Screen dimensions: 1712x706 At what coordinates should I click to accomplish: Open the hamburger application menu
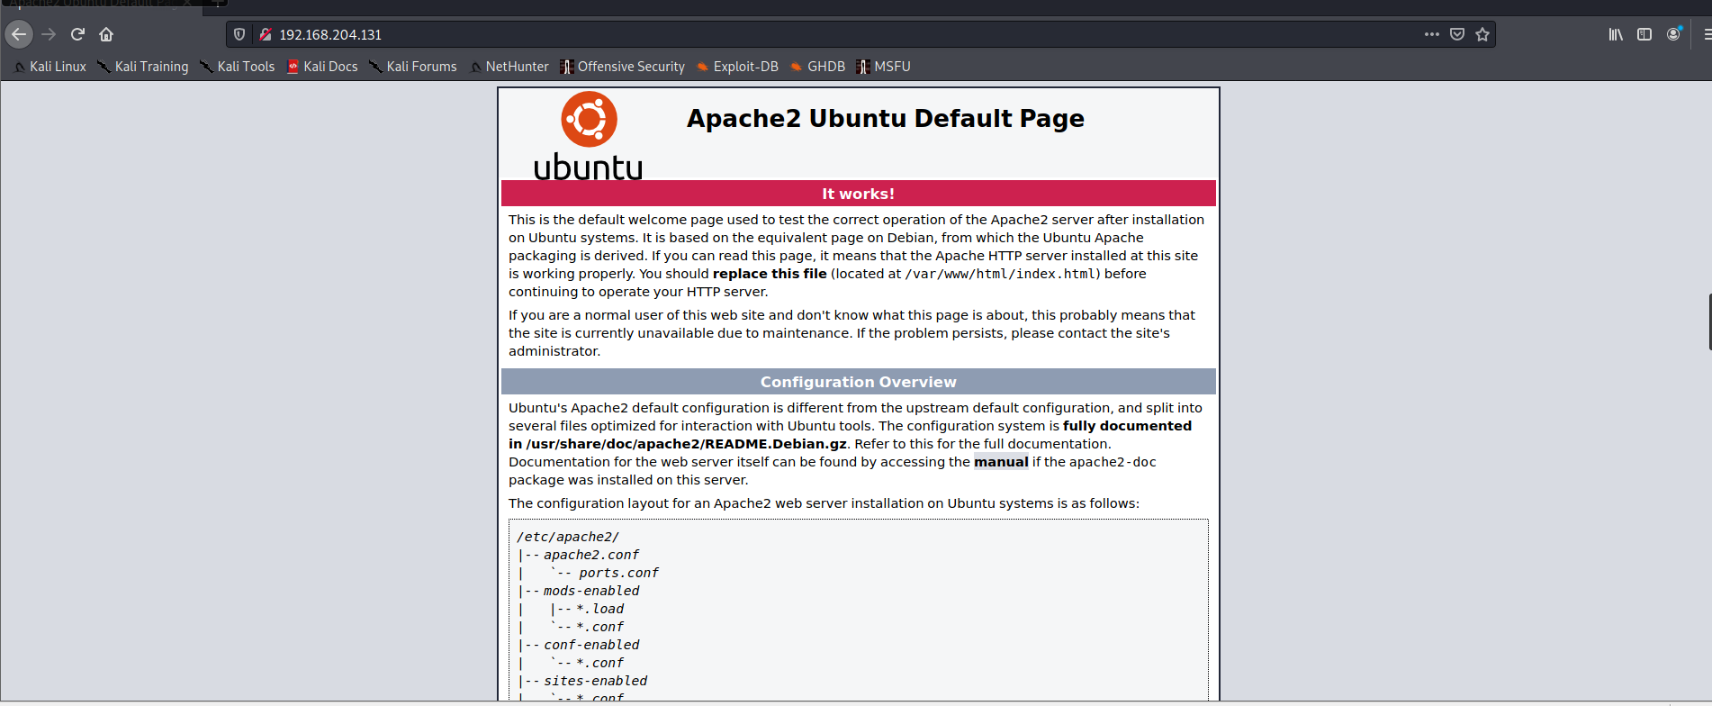1707,34
